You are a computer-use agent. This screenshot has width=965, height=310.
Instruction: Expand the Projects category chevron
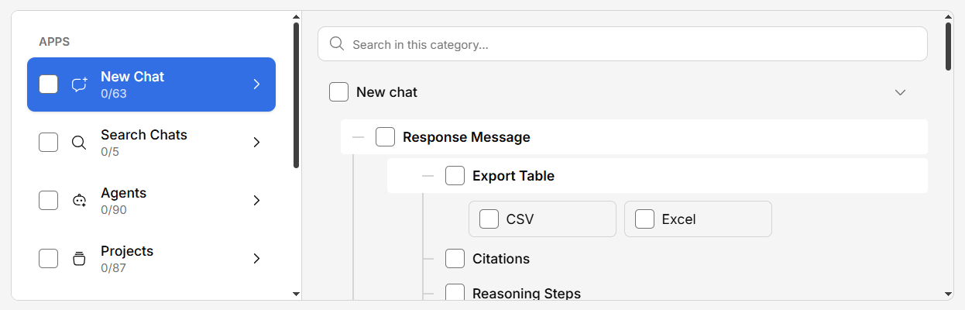coord(256,259)
